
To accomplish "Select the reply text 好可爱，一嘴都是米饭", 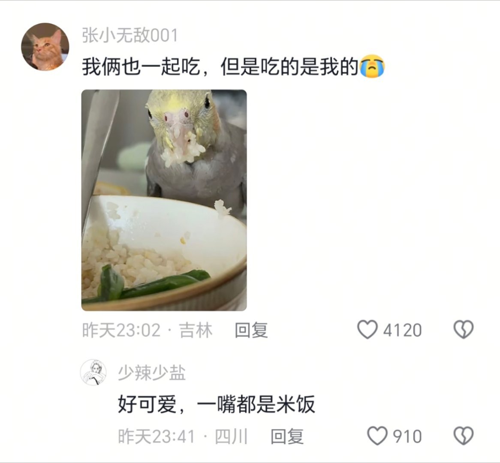I will click(217, 404).
